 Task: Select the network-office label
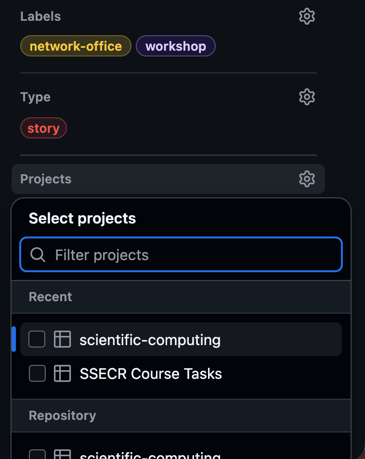tap(76, 46)
